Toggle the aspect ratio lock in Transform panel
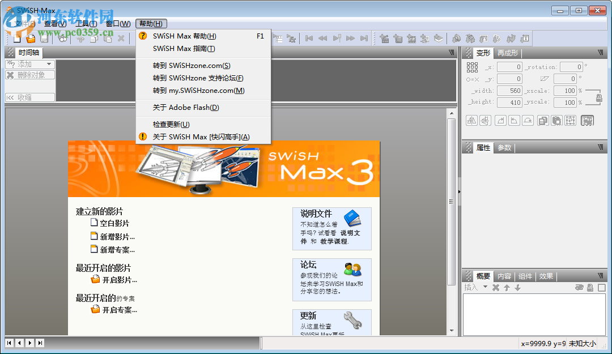612x354 pixels. click(x=600, y=98)
